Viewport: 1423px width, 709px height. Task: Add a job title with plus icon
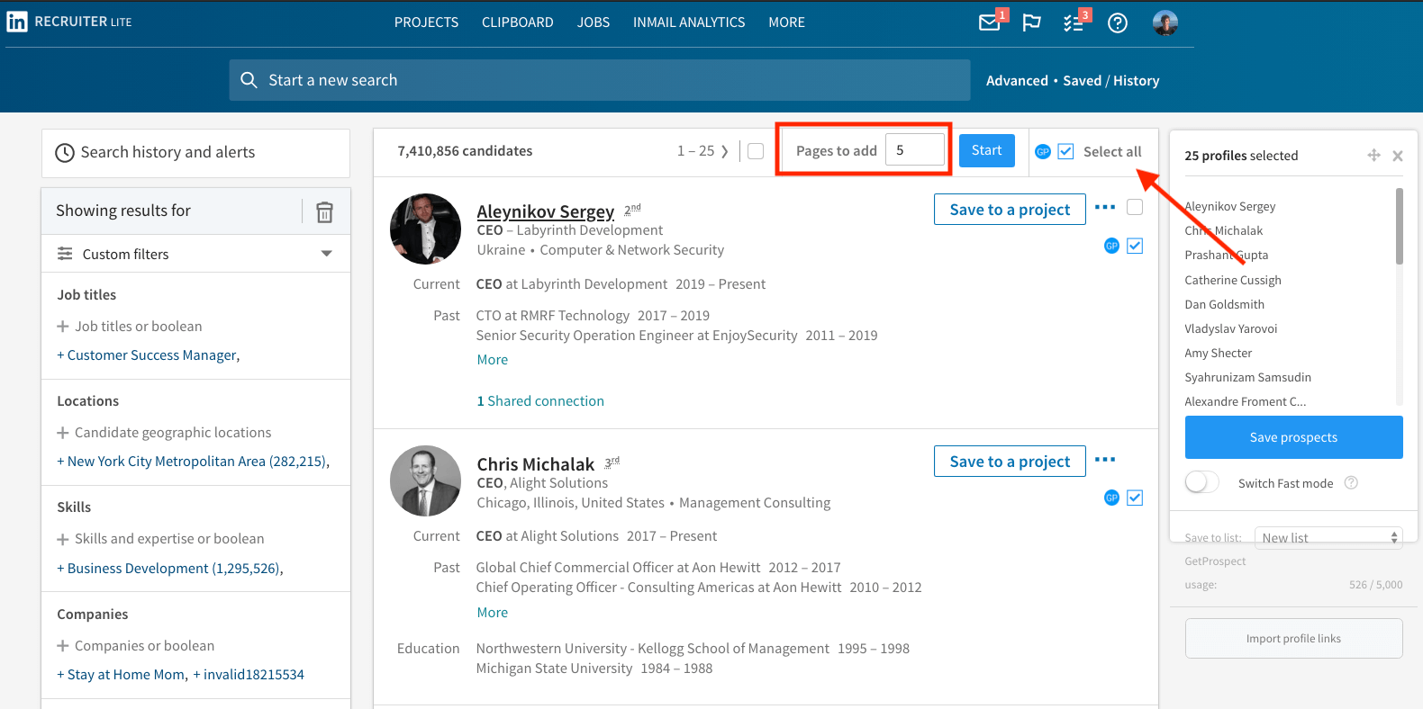(63, 327)
